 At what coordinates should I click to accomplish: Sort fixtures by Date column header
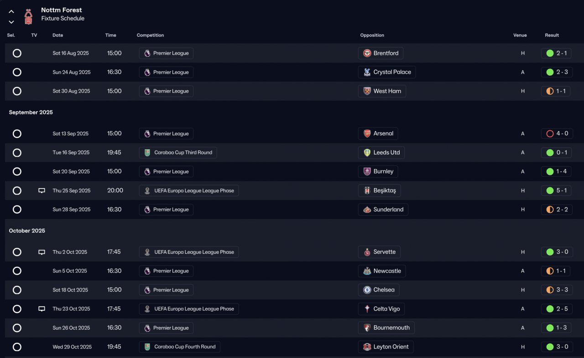57,35
